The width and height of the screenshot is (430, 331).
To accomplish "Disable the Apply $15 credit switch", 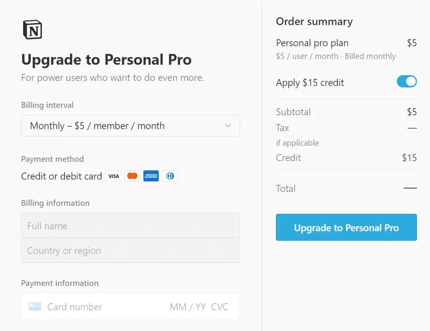I will (406, 81).
